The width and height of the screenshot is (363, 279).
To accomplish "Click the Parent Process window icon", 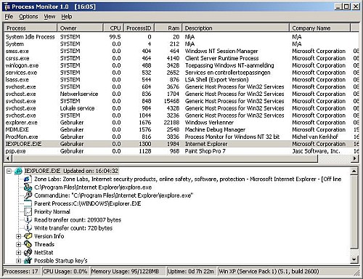I will tap(28, 203).
